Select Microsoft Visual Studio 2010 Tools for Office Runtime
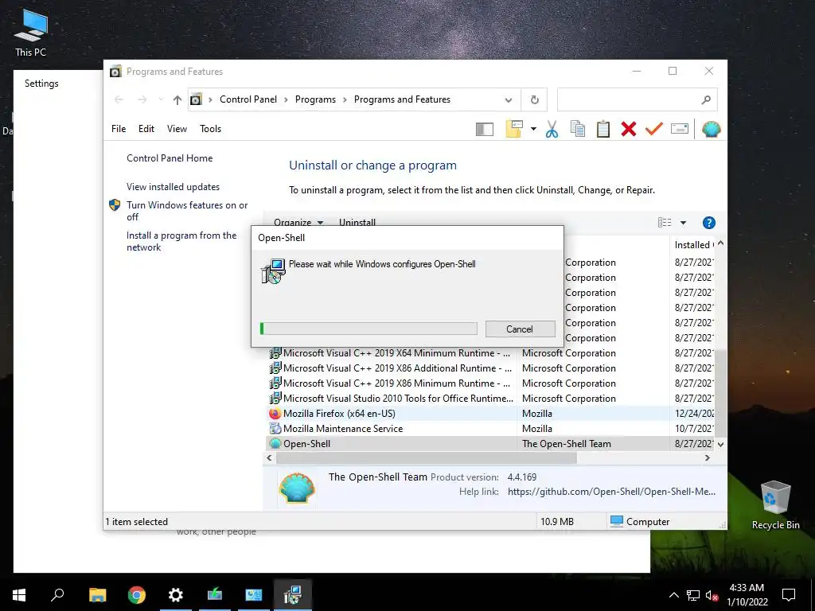 point(489,399)
